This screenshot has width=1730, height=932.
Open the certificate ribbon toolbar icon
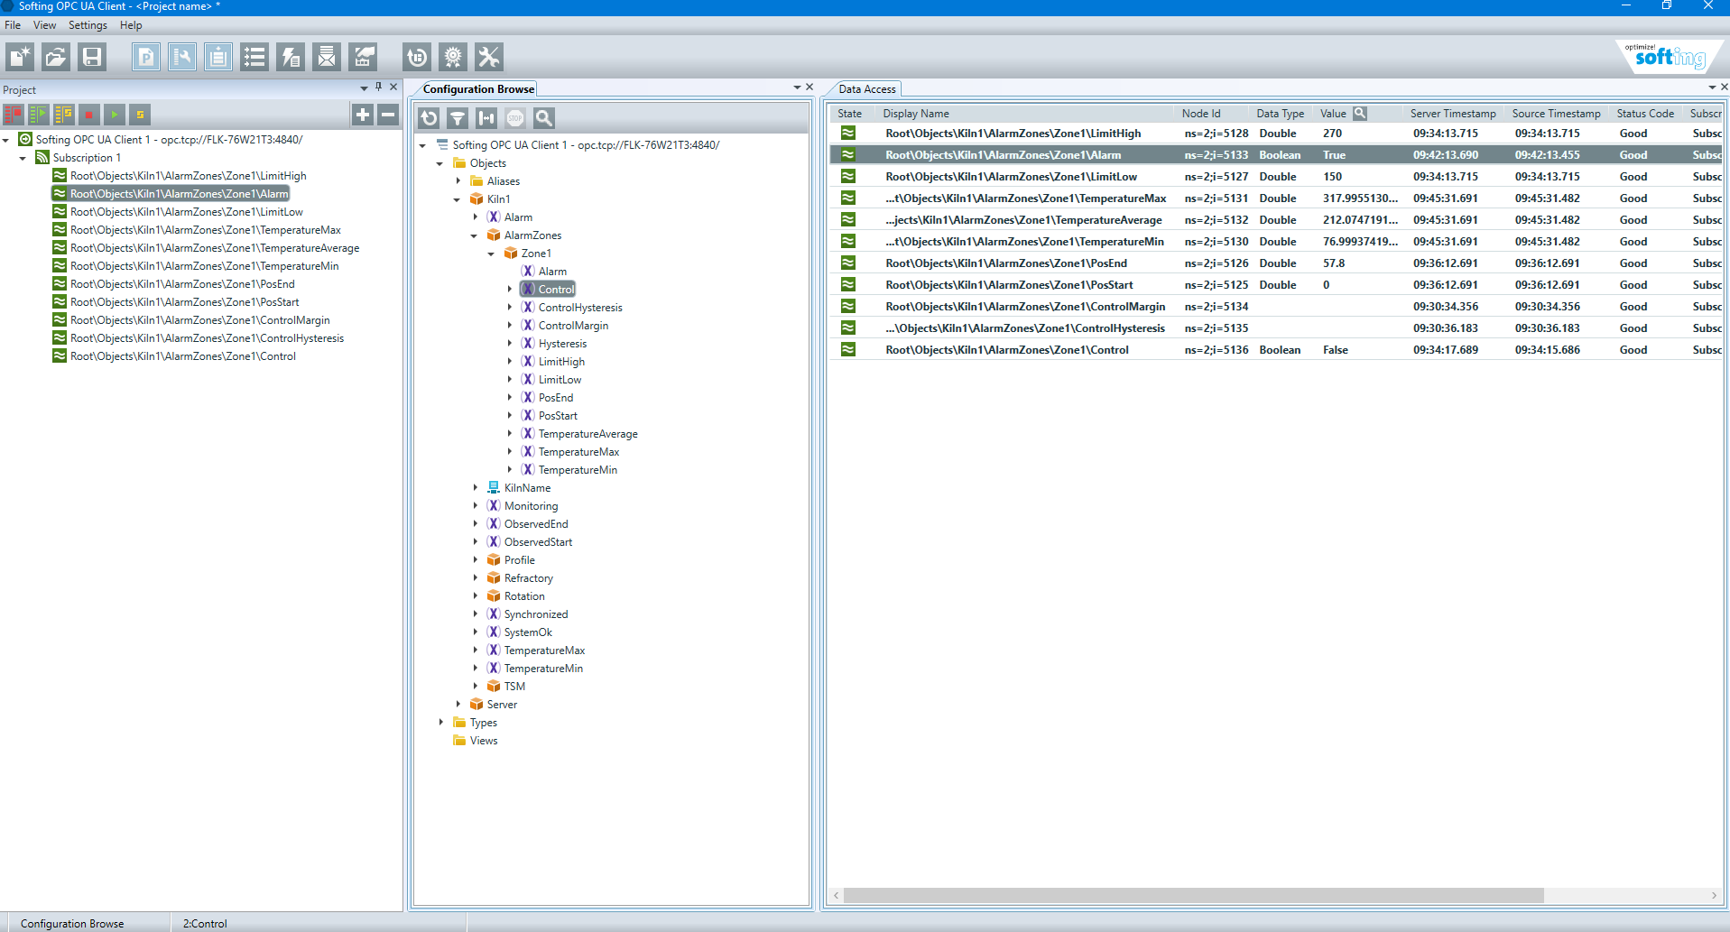point(453,58)
